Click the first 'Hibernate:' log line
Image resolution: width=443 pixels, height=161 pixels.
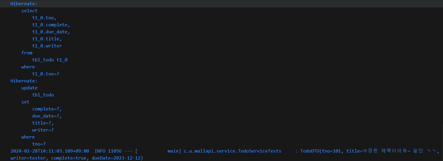(24, 4)
